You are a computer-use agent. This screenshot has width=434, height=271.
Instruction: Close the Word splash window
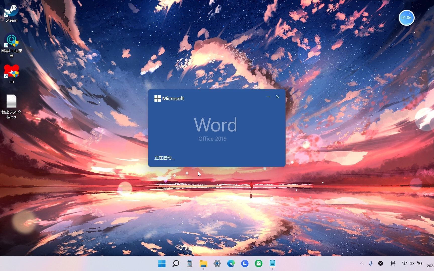[x=278, y=97]
